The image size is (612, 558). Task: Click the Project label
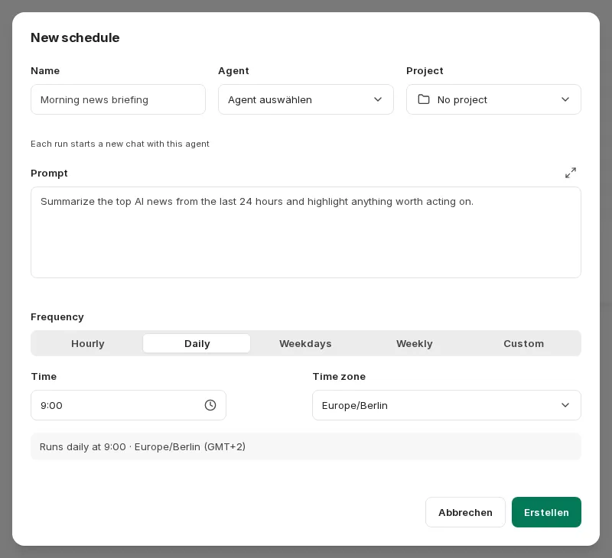coord(425,71)
